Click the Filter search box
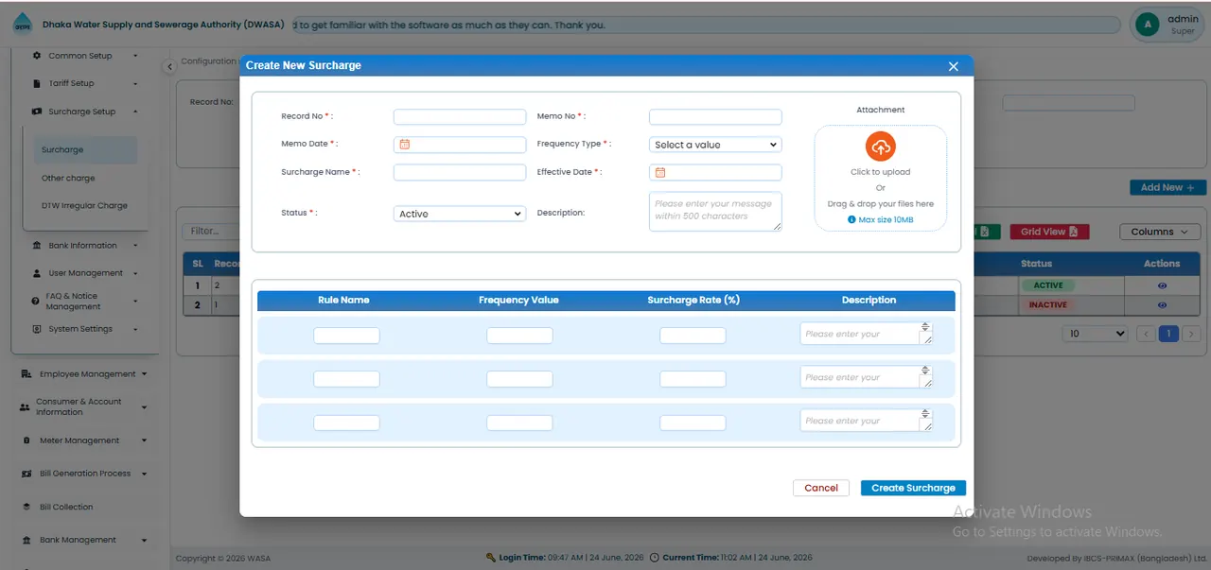 210,231
